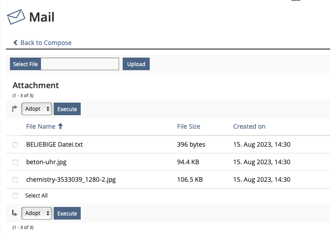Screen dimensions: 336x238
Task: Sort by Created on column header
Action: (249, 126)
